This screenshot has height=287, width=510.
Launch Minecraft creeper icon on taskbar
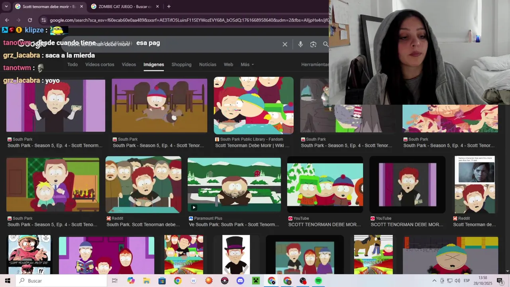coord(256,281)
